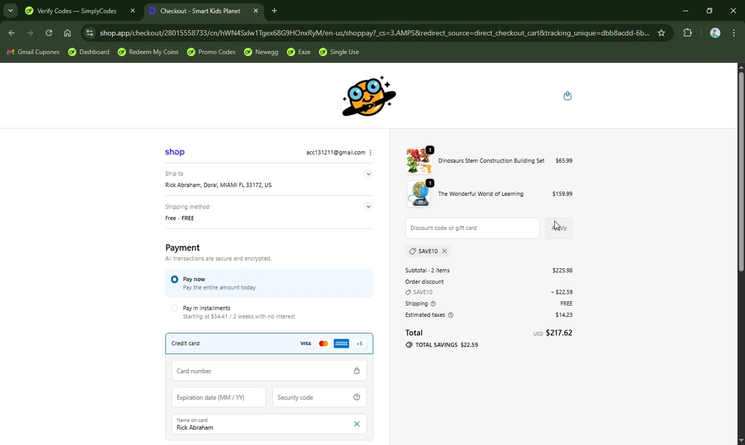745x445 pixels.
Task: Open the Redeem My Coins bookmark
Action: (148, 52)
